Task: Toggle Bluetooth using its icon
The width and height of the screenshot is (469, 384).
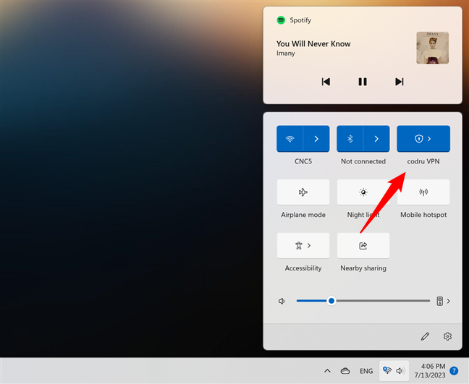Action: 350,139
